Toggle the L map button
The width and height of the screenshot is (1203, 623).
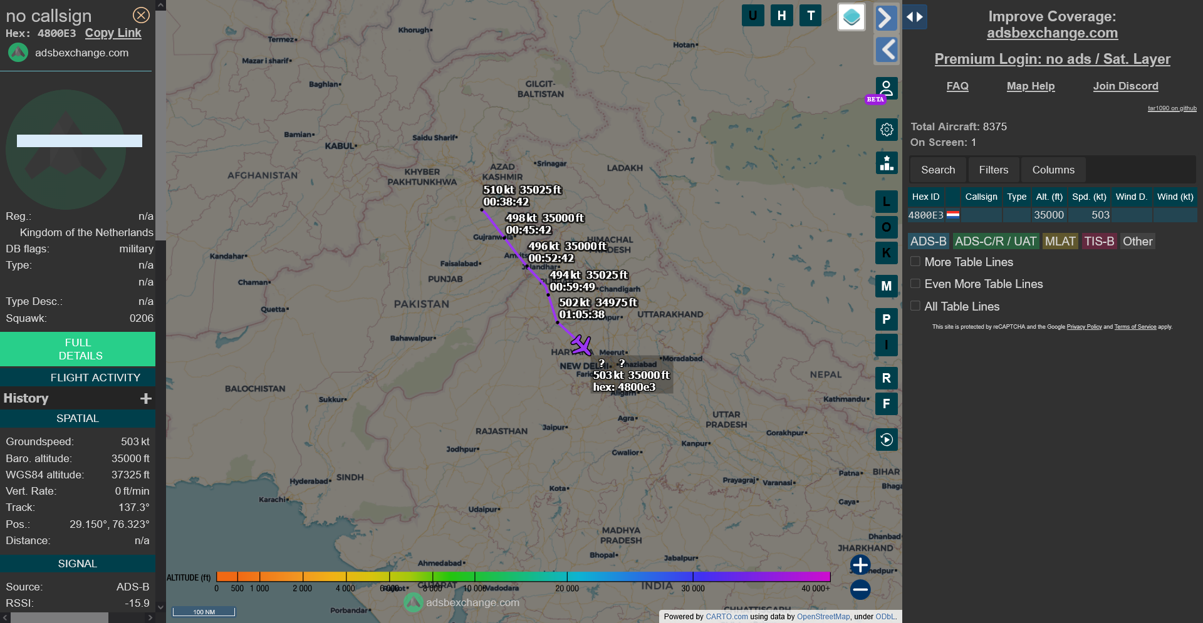coord(886,202)
